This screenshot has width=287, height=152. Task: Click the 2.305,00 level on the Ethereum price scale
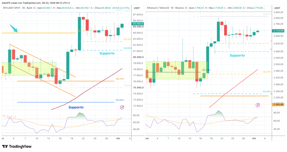pos(278,98)
